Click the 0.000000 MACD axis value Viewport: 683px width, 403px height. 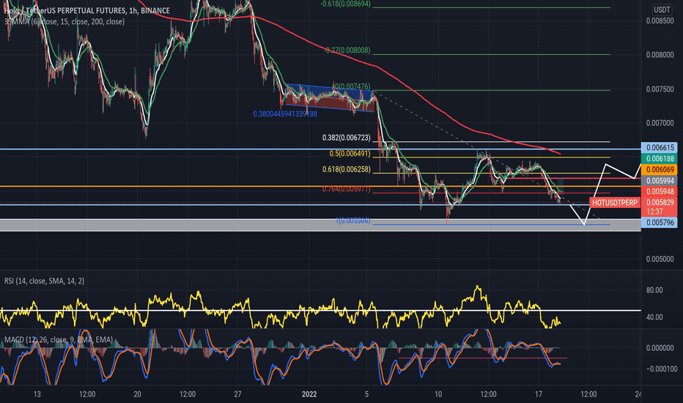(661, 348)
